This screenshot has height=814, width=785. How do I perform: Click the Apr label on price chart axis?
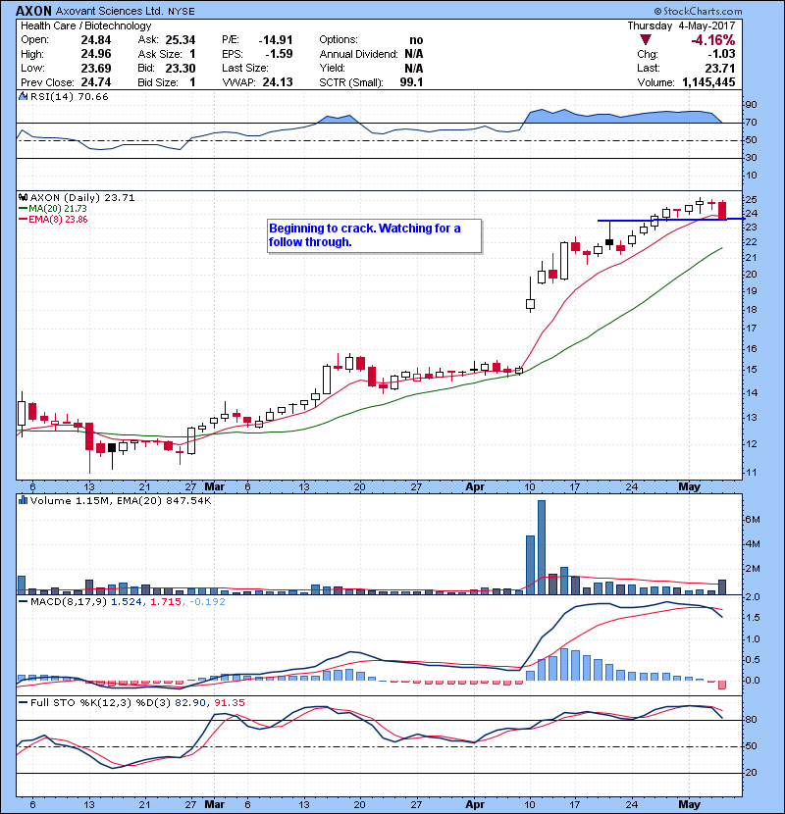tap(475, 487)
